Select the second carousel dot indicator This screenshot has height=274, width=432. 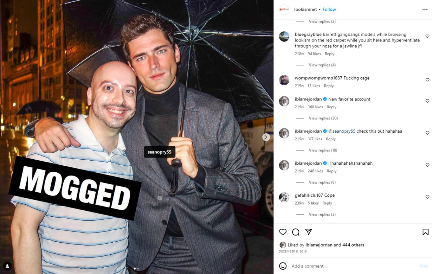click(x=138, y=269)
